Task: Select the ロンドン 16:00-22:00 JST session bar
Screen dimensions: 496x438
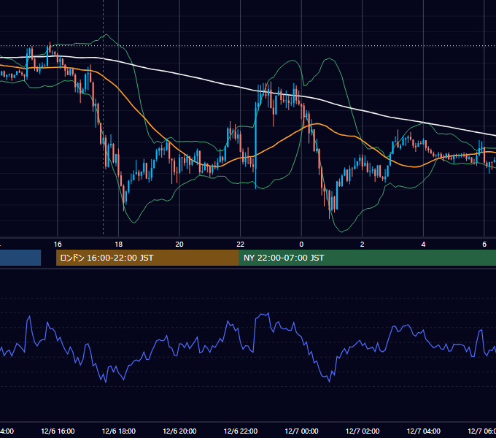Action: (147, 258)
